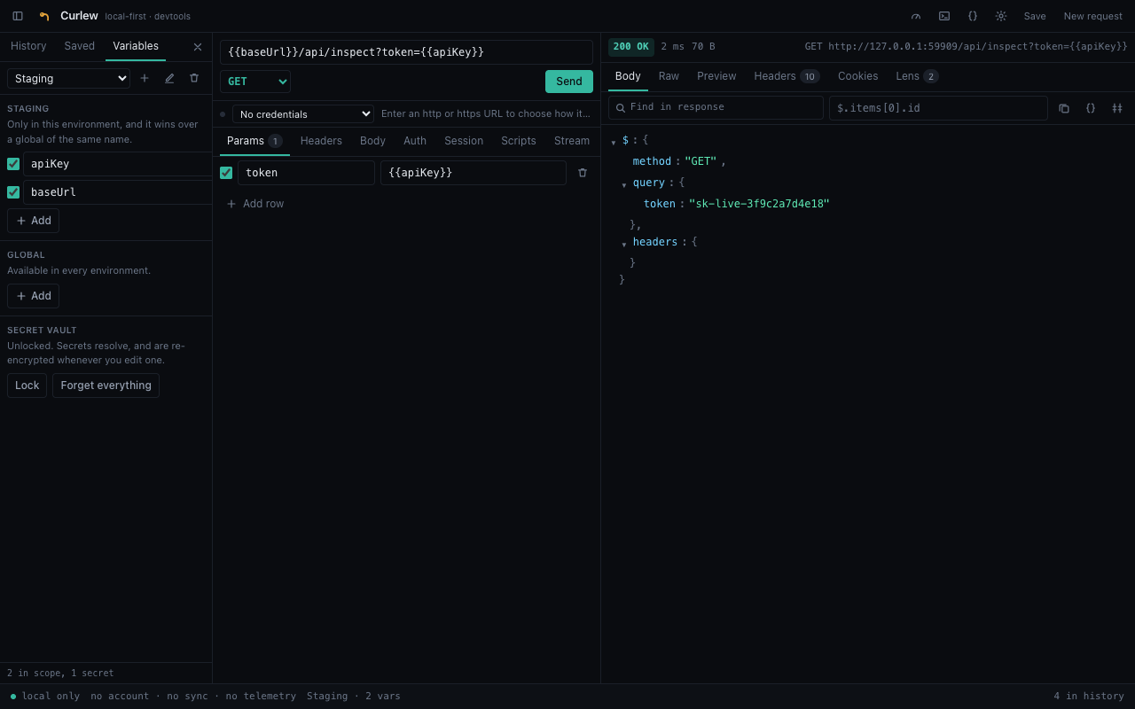This screenshot has height=709, width=1135.
Task: Format response with braces icon
Action: 1091,108
